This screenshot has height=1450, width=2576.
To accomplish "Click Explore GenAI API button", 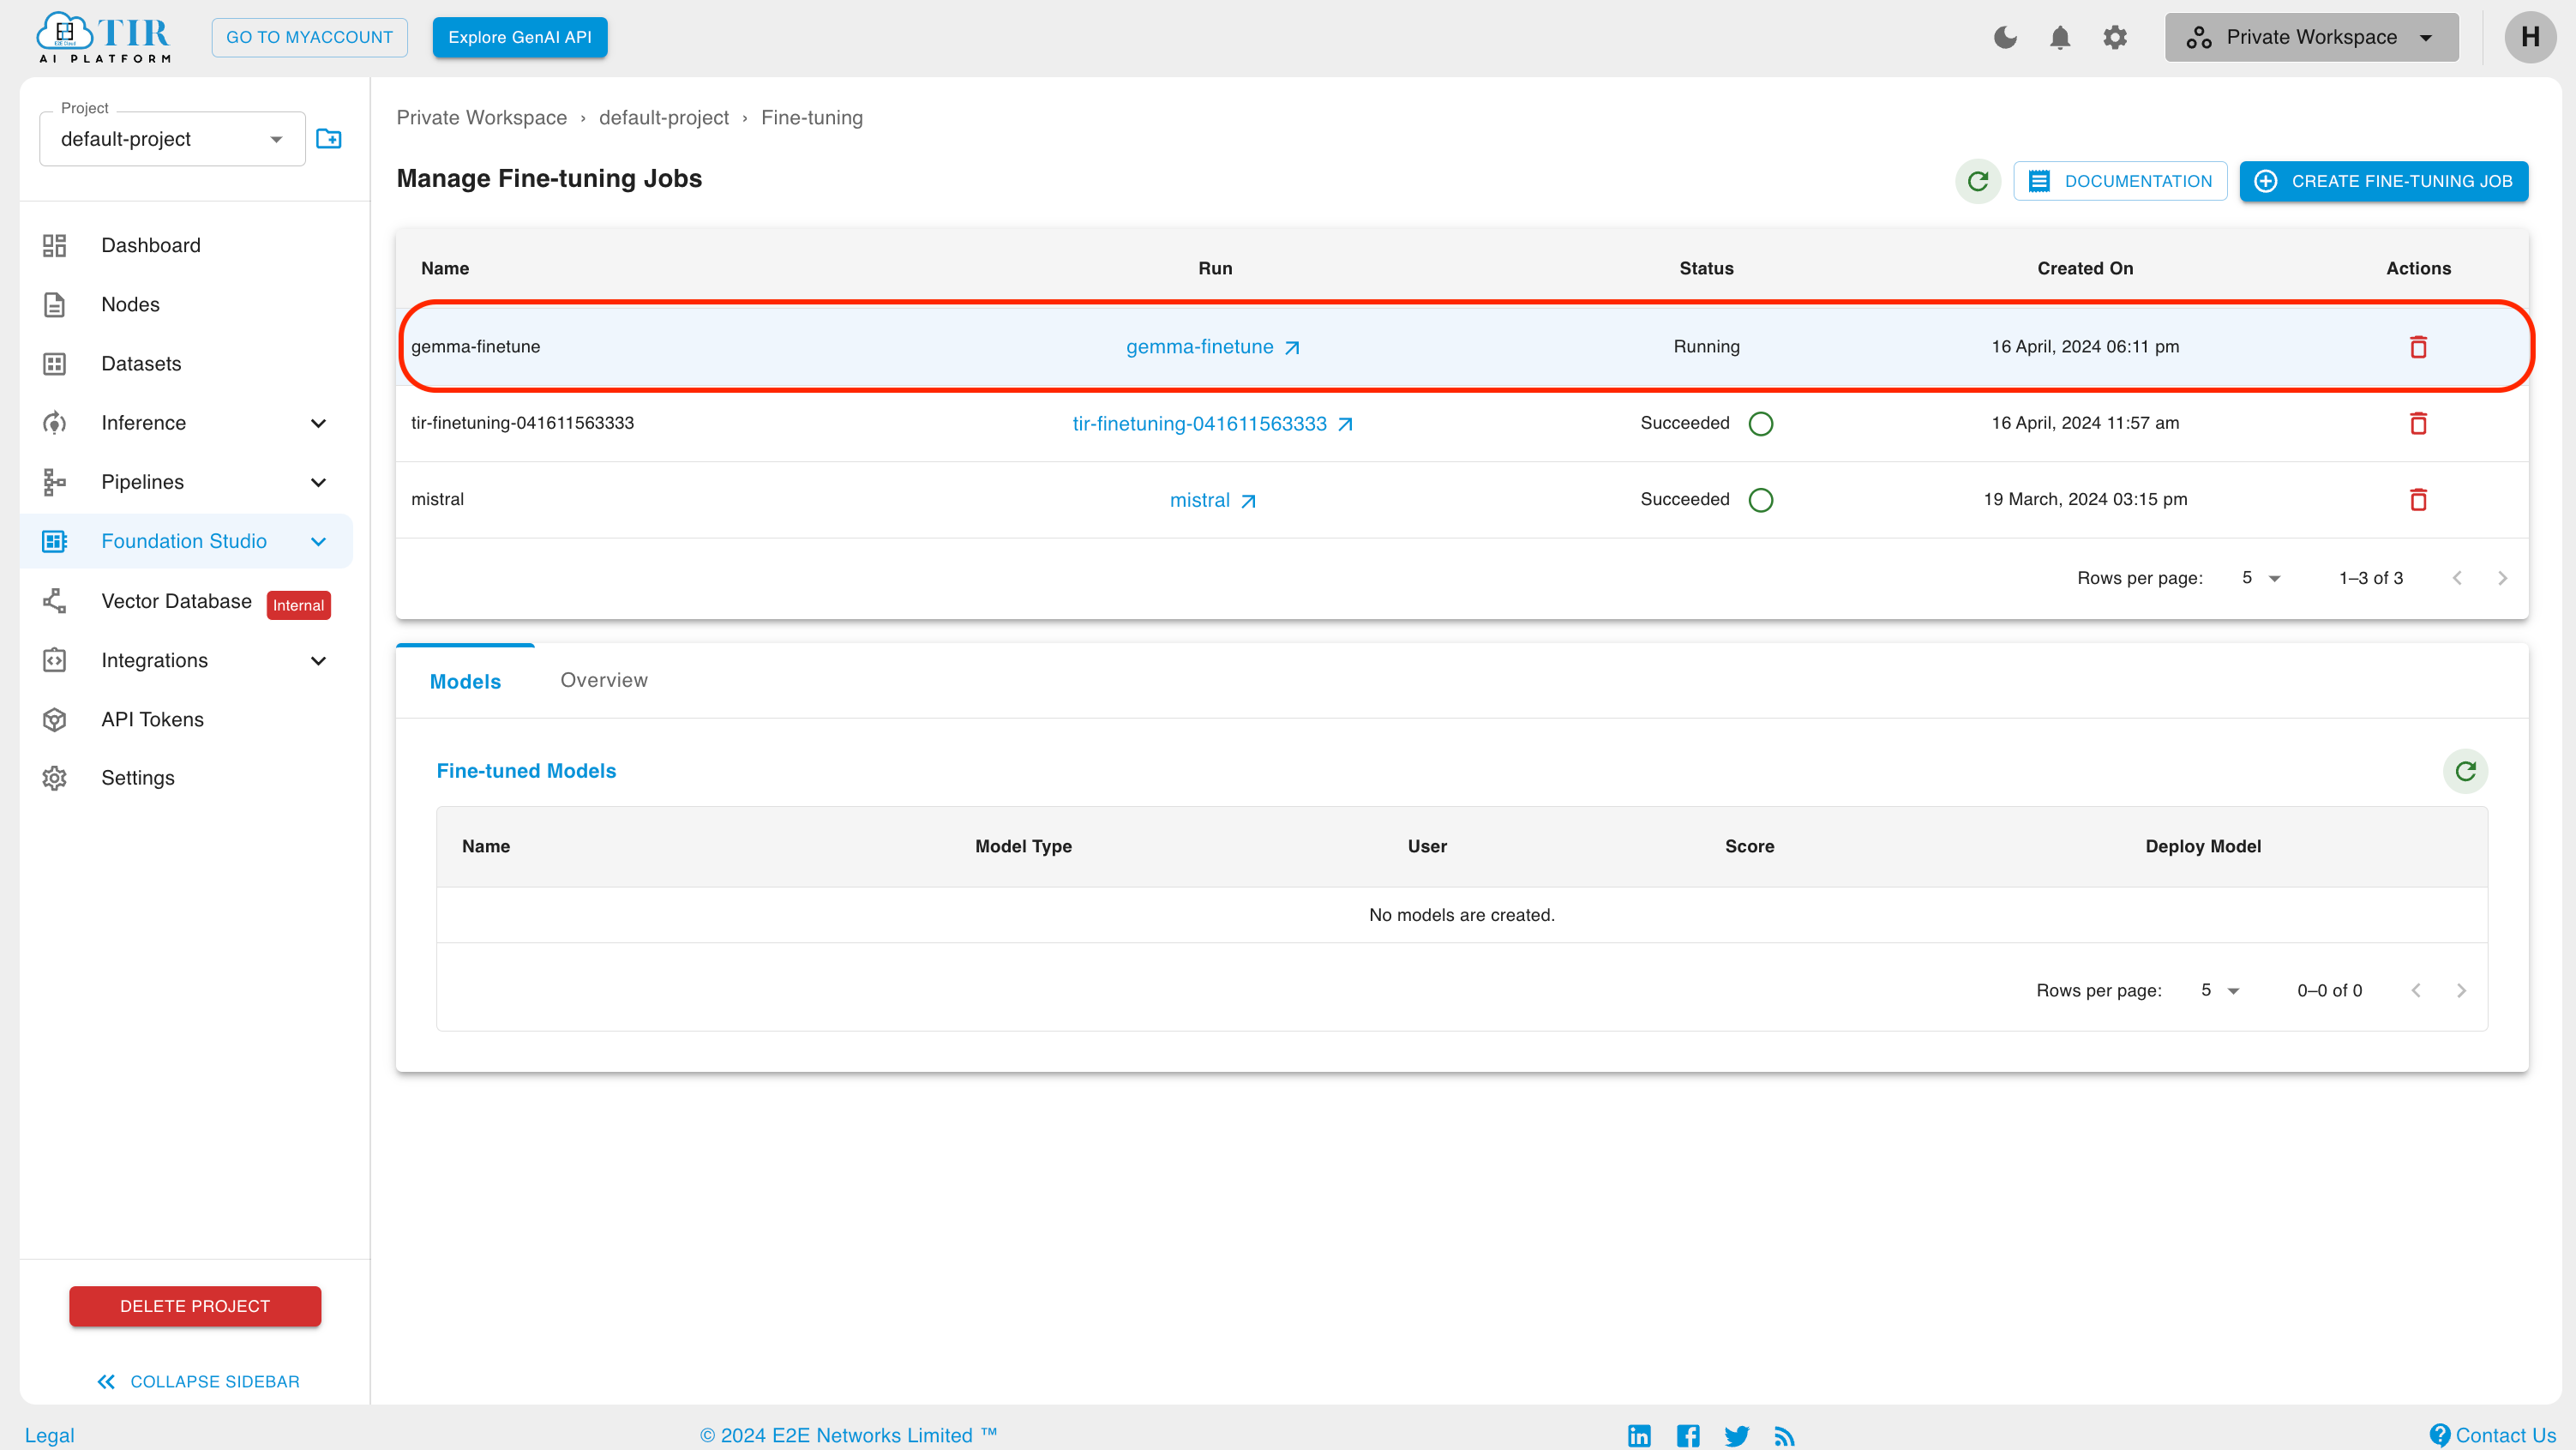I will pyautogui.click(x=519, y=37).
